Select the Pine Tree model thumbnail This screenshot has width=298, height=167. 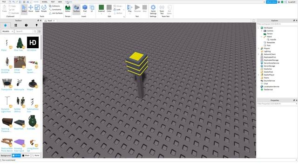[x=20, y=43]
